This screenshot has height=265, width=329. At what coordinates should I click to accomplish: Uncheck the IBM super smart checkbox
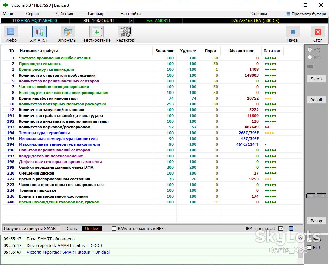[281, 228]
